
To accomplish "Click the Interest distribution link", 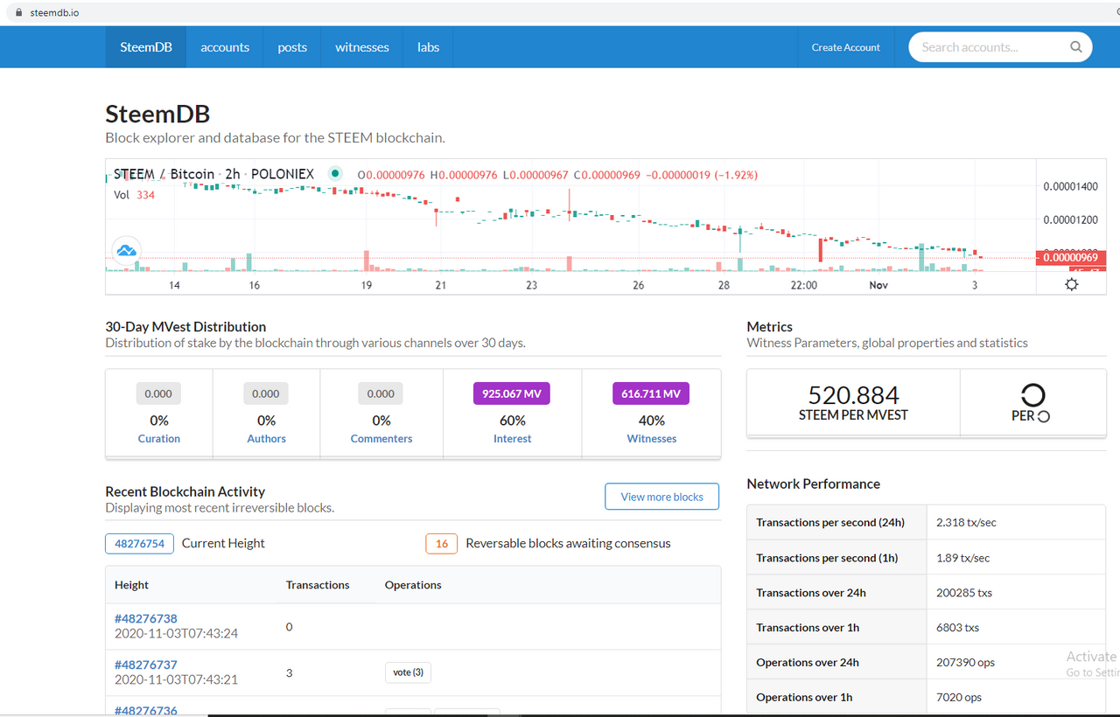I will click(x=513, y=439).
